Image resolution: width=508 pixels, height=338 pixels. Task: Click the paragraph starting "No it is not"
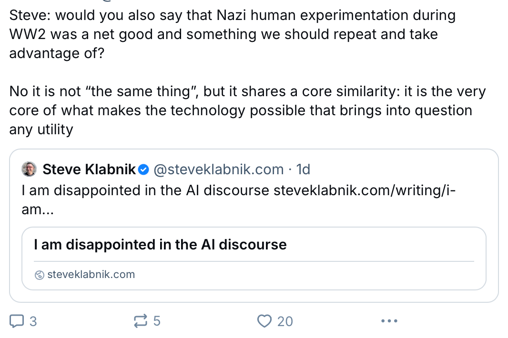(x=247, y=110)
